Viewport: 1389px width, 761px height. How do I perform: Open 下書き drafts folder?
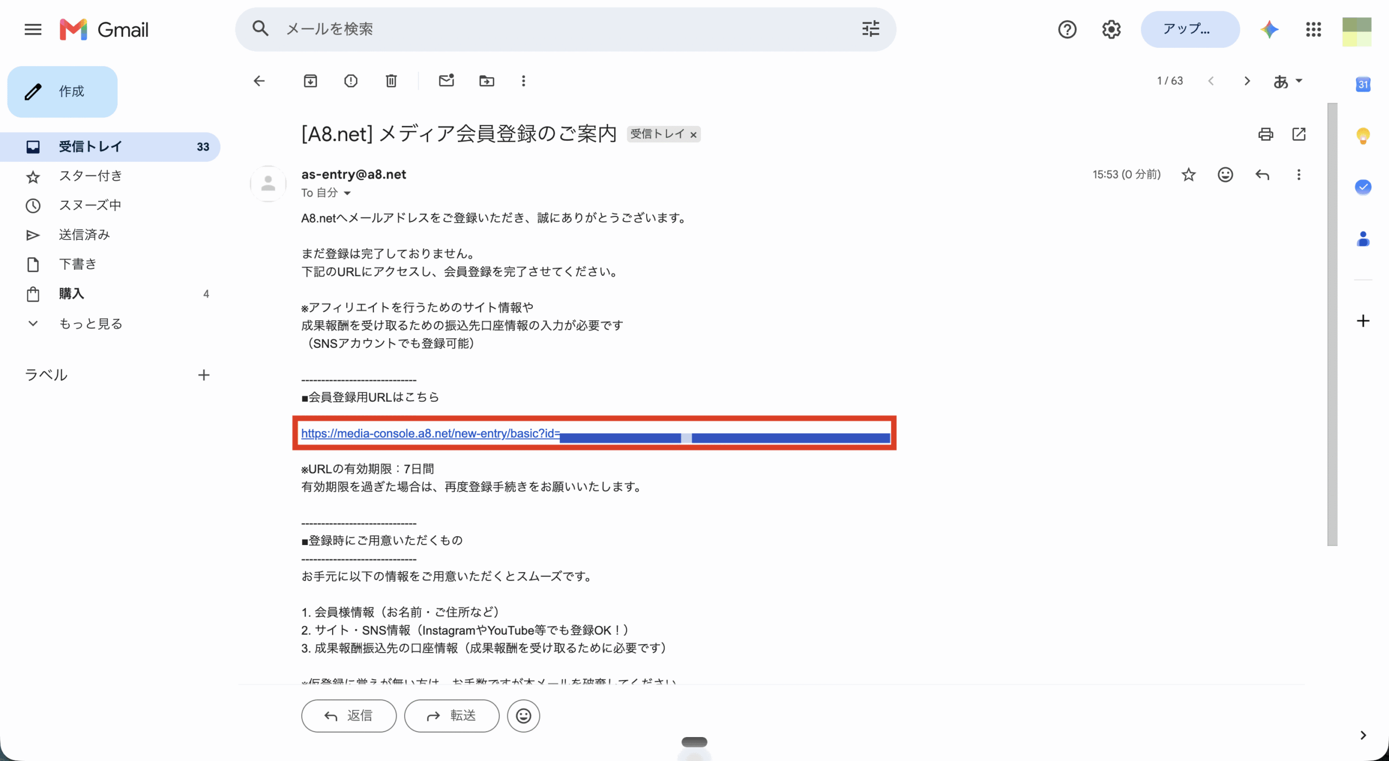click(110, 264)
